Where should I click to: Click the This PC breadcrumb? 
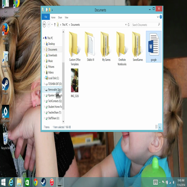pos(65,25)
